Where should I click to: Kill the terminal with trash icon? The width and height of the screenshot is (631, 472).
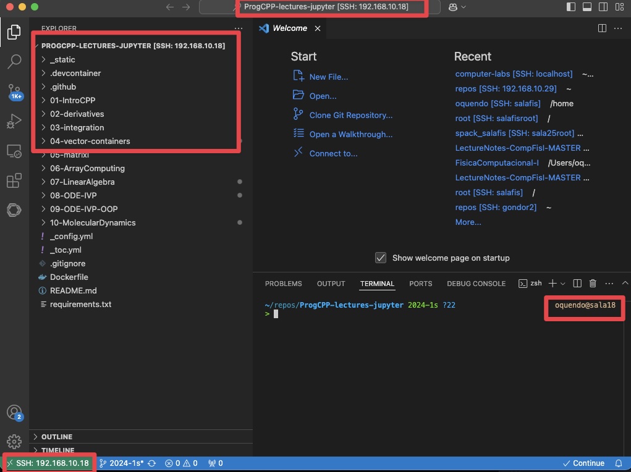pyautogui.click(x=593, y=284)
